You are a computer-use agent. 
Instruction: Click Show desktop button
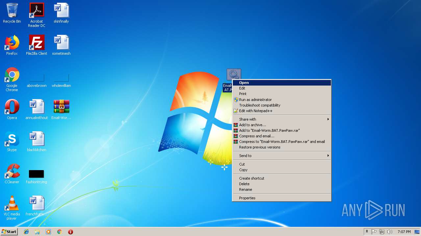tap(418, 232)
